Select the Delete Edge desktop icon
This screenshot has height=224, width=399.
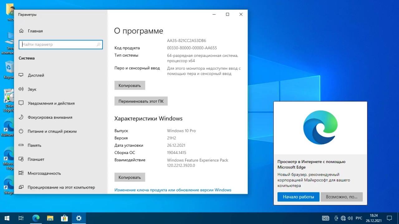[x=9, y=100]
